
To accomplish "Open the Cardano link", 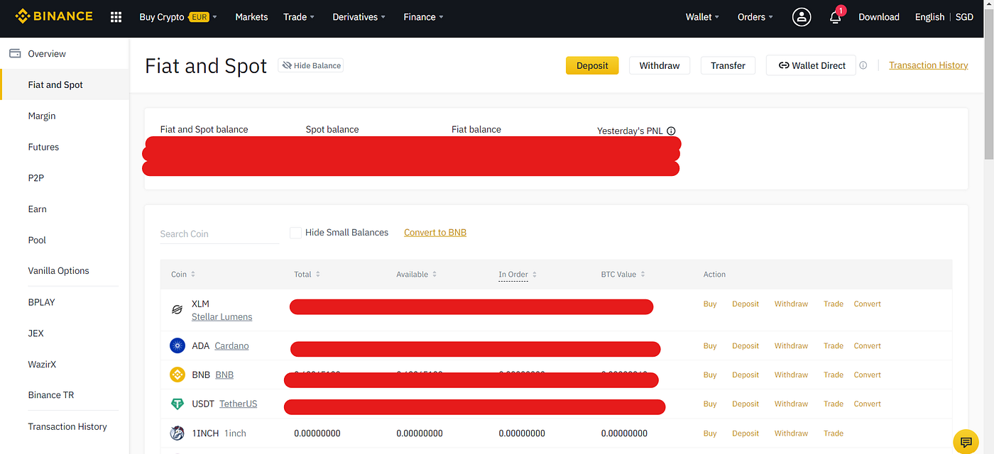I will [x=231, y=346].
